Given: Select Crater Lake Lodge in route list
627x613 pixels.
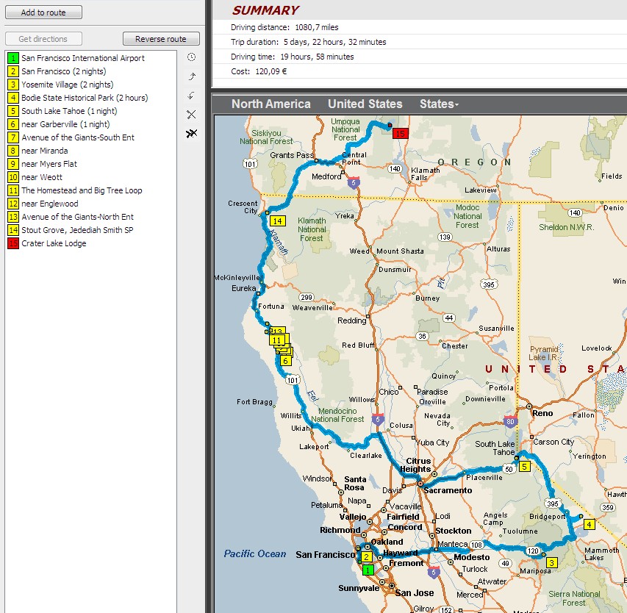Looking at the screenshot, I should click(x=54, y=243).
